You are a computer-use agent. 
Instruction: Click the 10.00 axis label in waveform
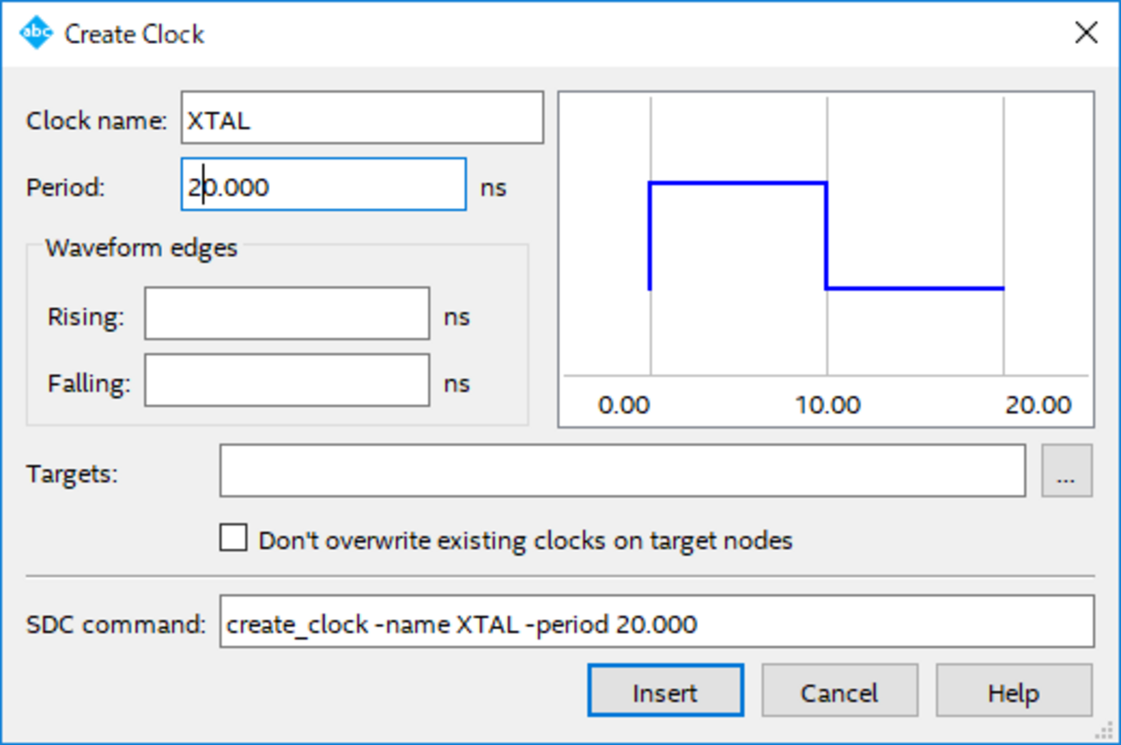click(x=828, y=405)
